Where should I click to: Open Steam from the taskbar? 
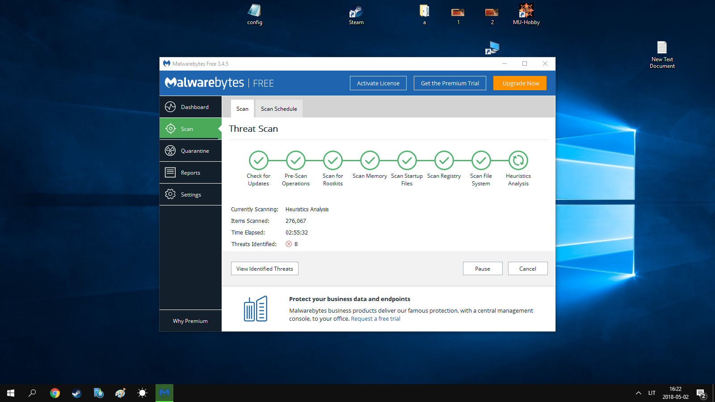pos(77,393)
